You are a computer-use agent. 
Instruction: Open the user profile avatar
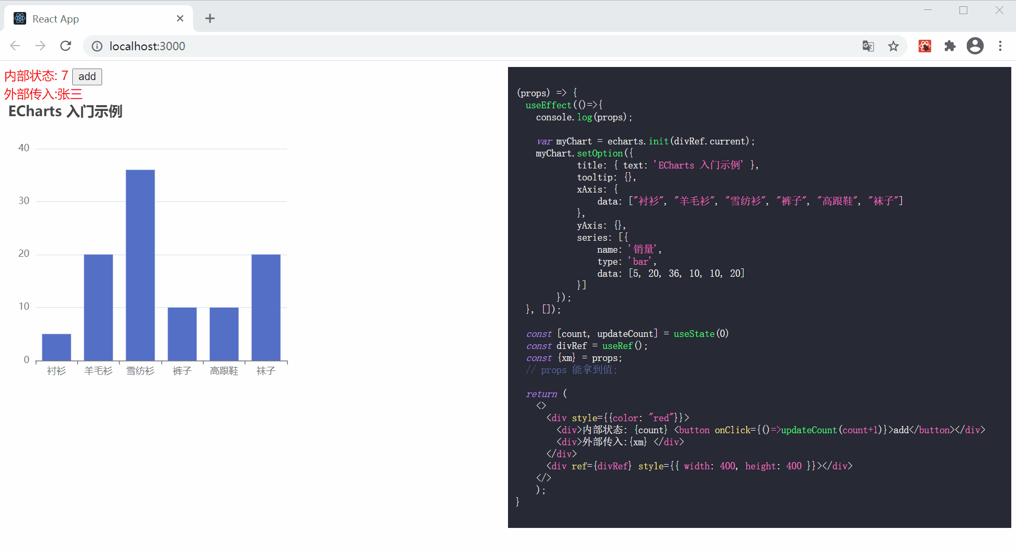(975, 46)
